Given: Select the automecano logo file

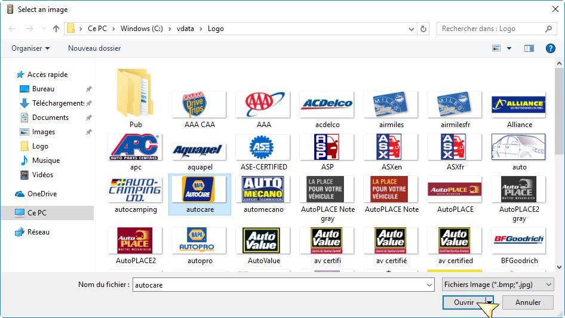Looking at the screenshot, I should click(x=263, y=190).
